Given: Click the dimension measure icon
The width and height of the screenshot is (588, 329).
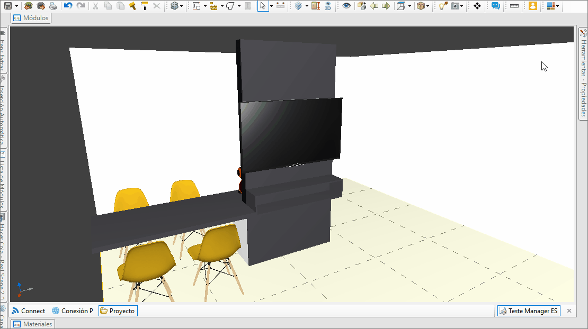Looking at the screenshot, I should (281, 6).
